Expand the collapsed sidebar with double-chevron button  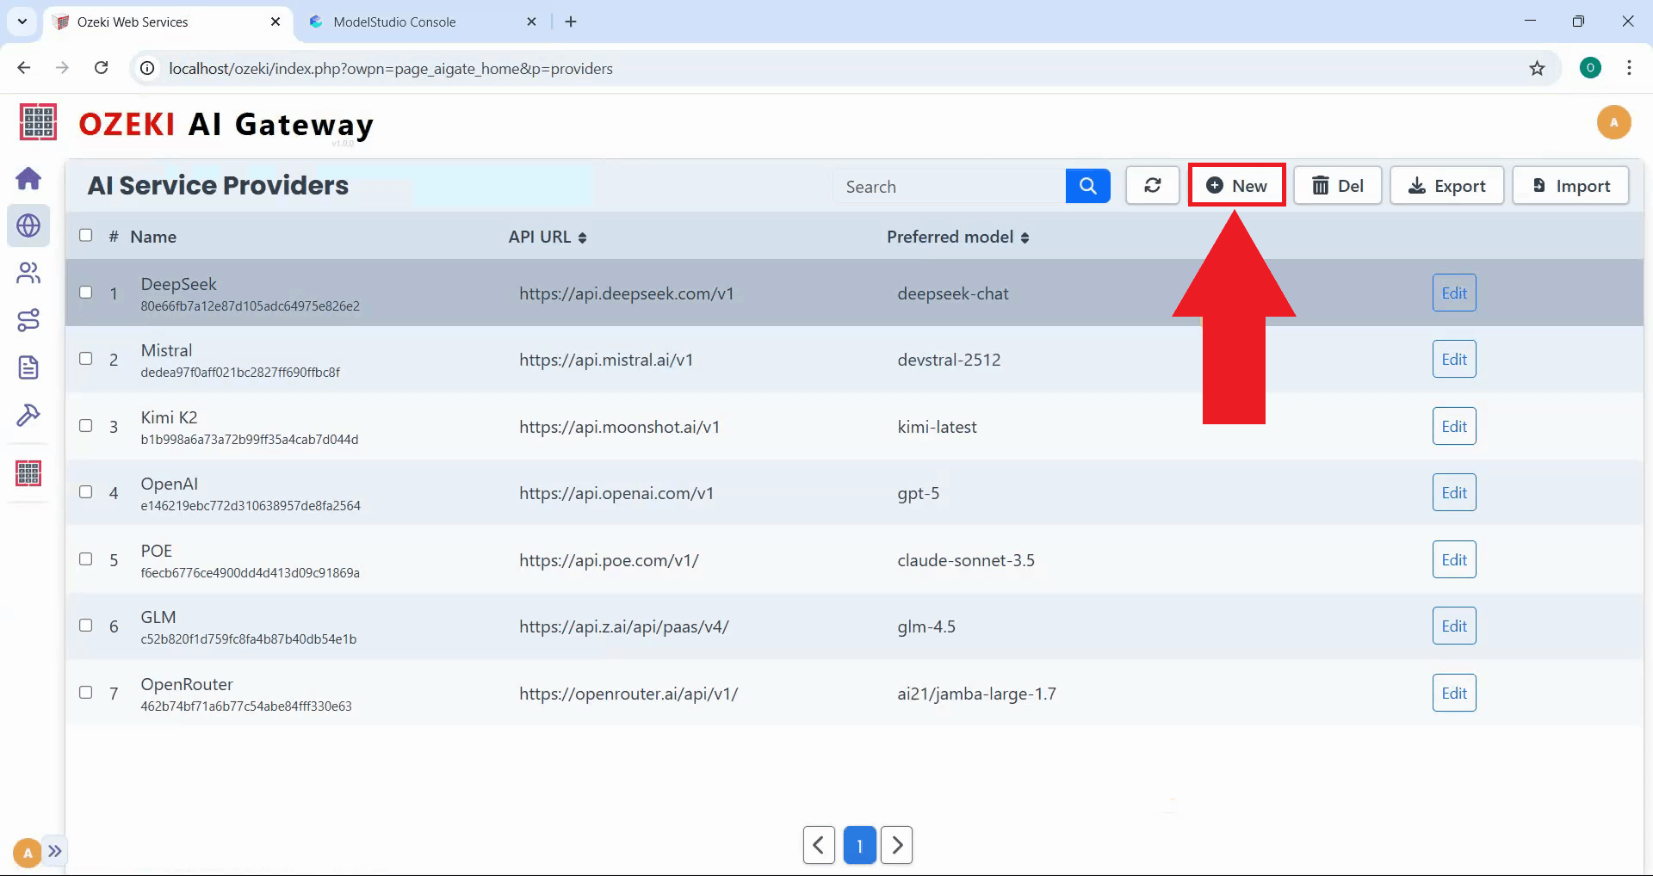pyautogui.click(x=56, y=850)
